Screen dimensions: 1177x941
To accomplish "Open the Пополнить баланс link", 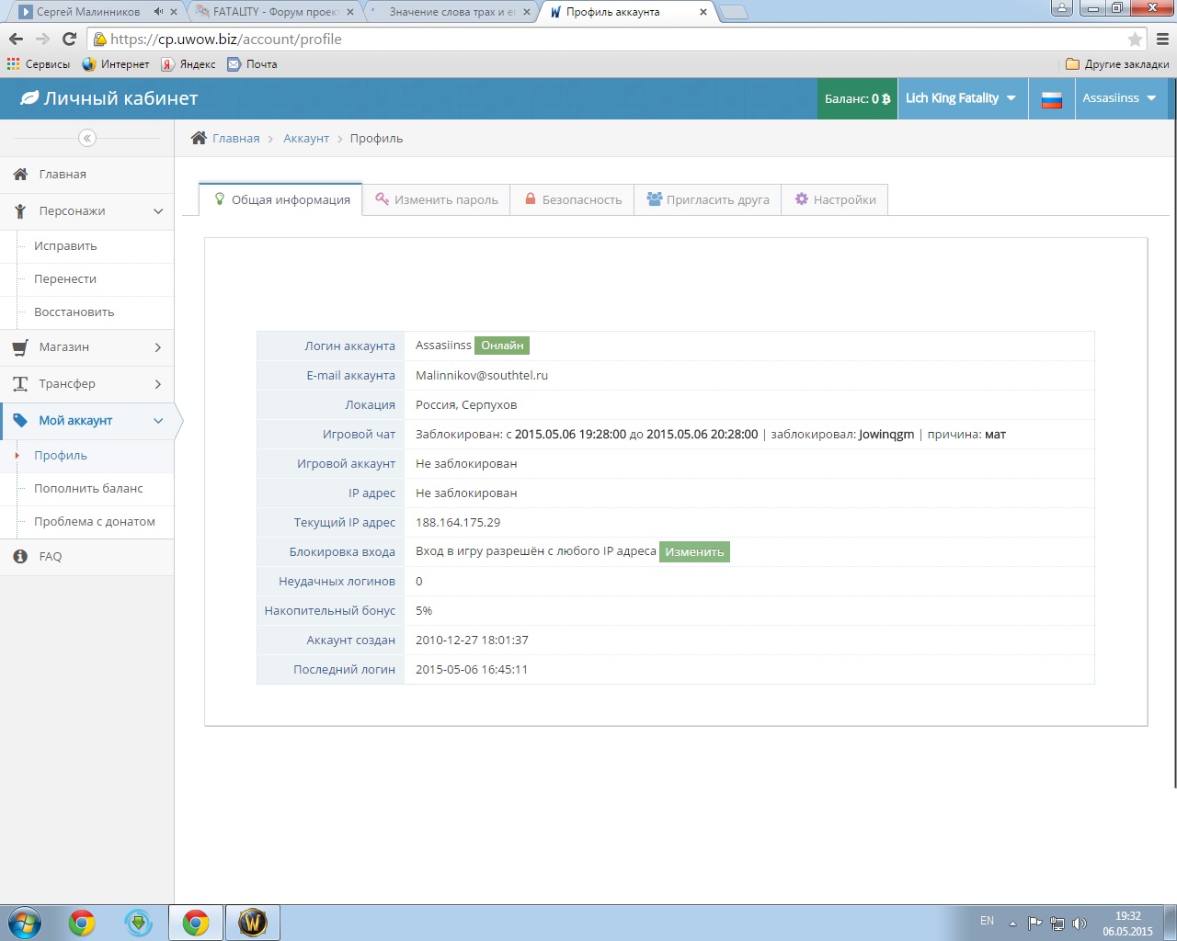I will [88, 488].
